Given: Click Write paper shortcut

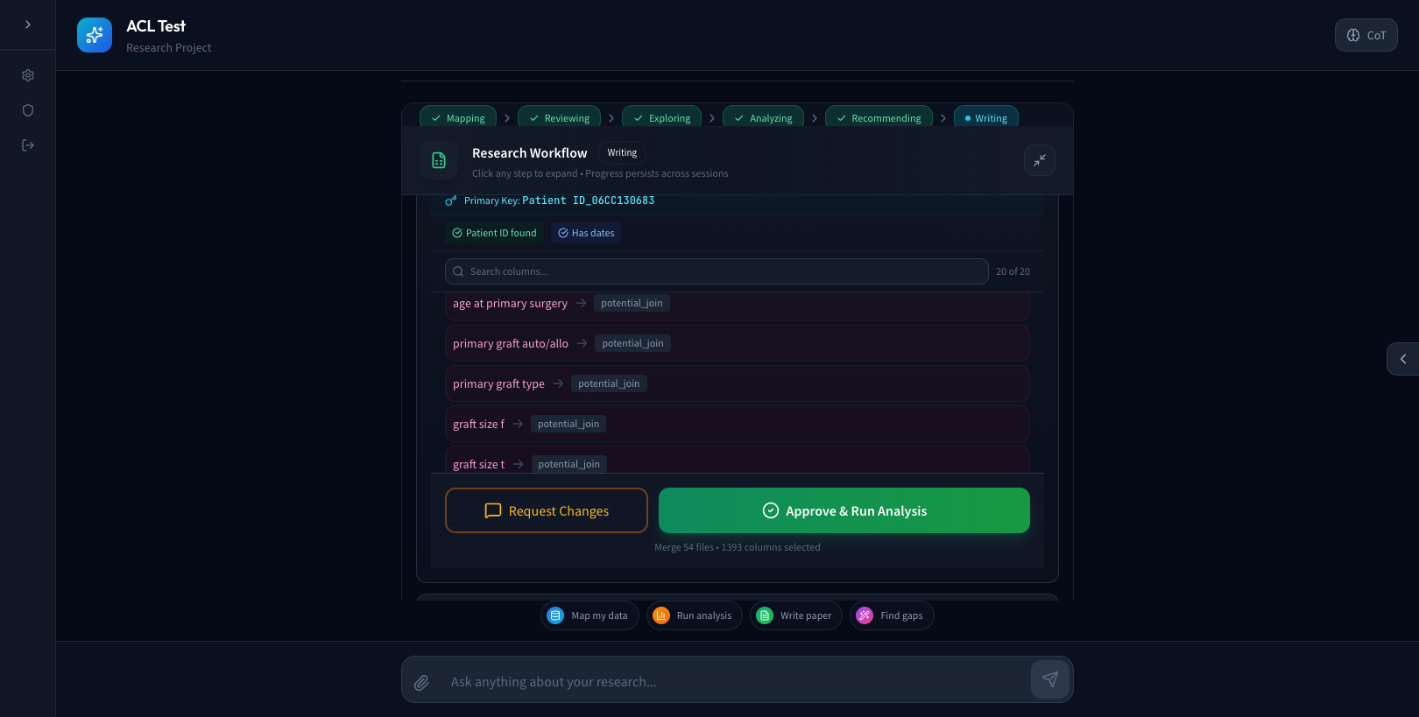Looking at the screenshot, I should point(796,615).
